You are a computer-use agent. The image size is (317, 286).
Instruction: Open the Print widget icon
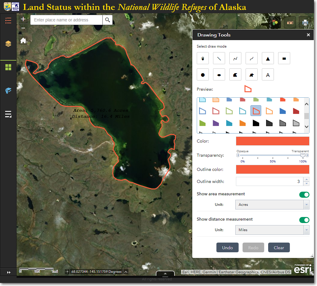pyautogui.click(x=305, y=23)
